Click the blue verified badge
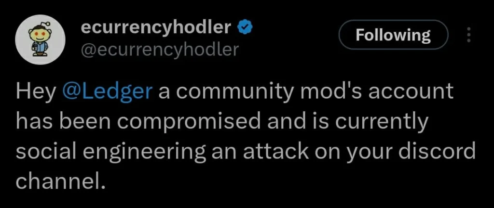Viewport: 494px width, 208px height. point(245,28)
